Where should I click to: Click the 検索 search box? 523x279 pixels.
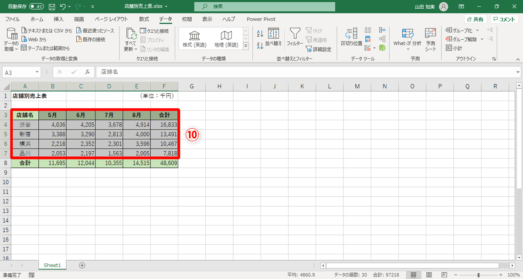(265, 7)
